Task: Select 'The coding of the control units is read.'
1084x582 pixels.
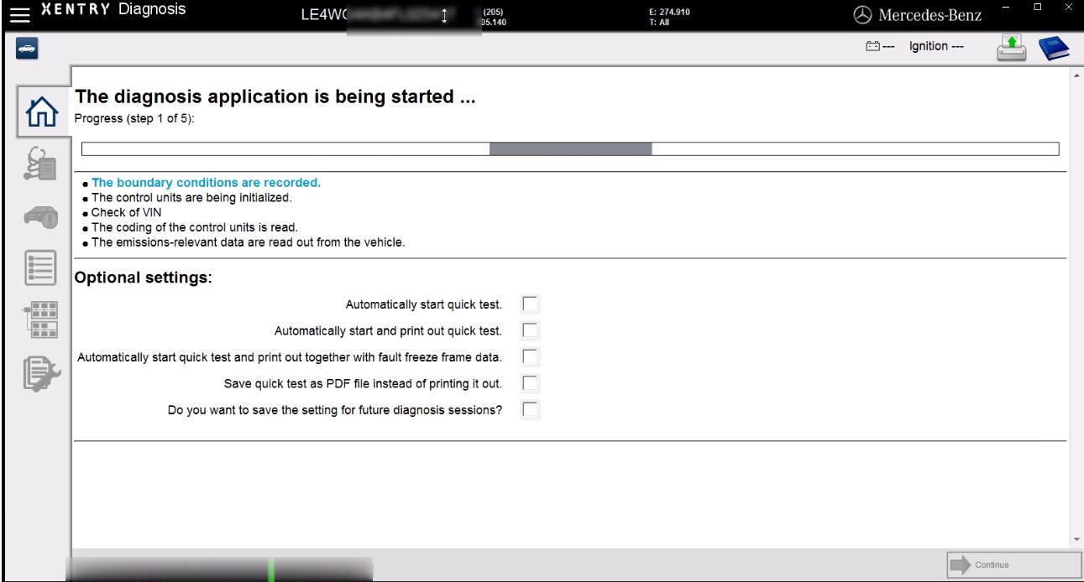Action: 195,227
